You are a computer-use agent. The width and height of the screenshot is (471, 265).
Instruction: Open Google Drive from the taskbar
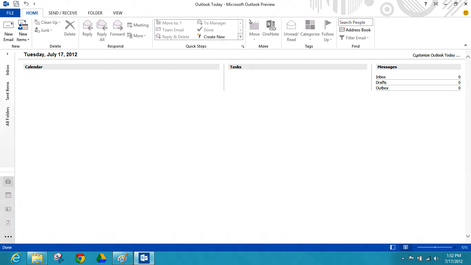coord(101,258)
